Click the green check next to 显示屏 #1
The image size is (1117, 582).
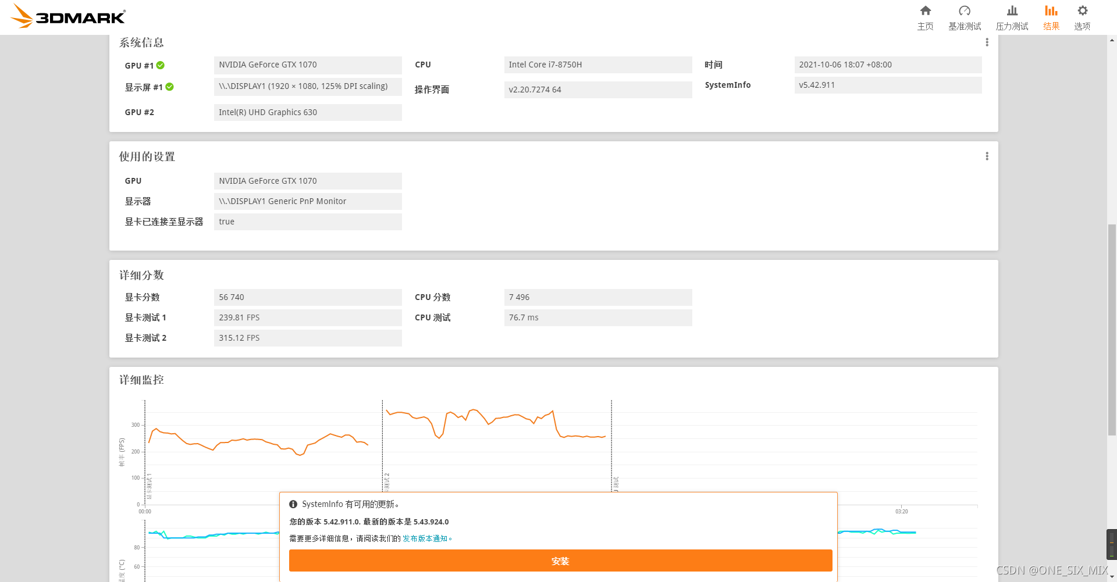point(170,87)
